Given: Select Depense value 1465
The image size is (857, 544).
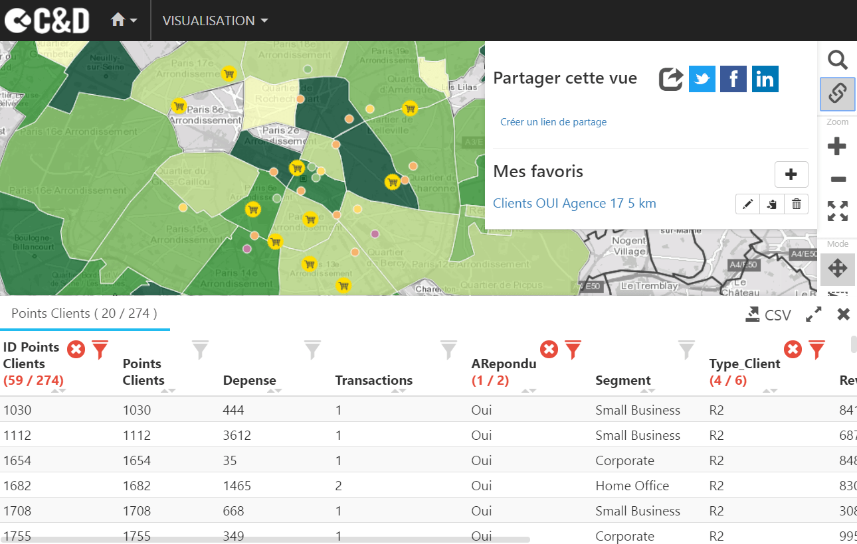Looking at the screenshot, I should tap(237, 486).
